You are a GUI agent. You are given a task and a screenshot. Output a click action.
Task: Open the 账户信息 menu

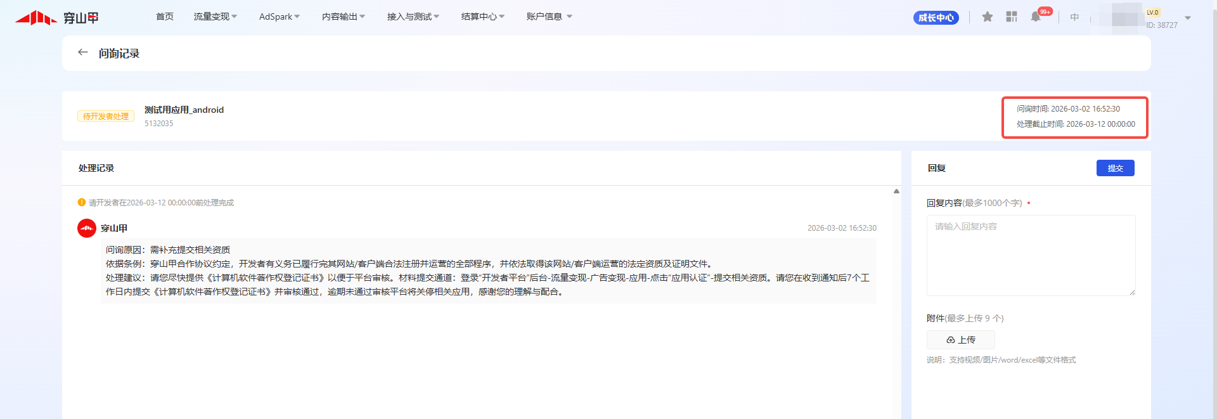point(549,16)
